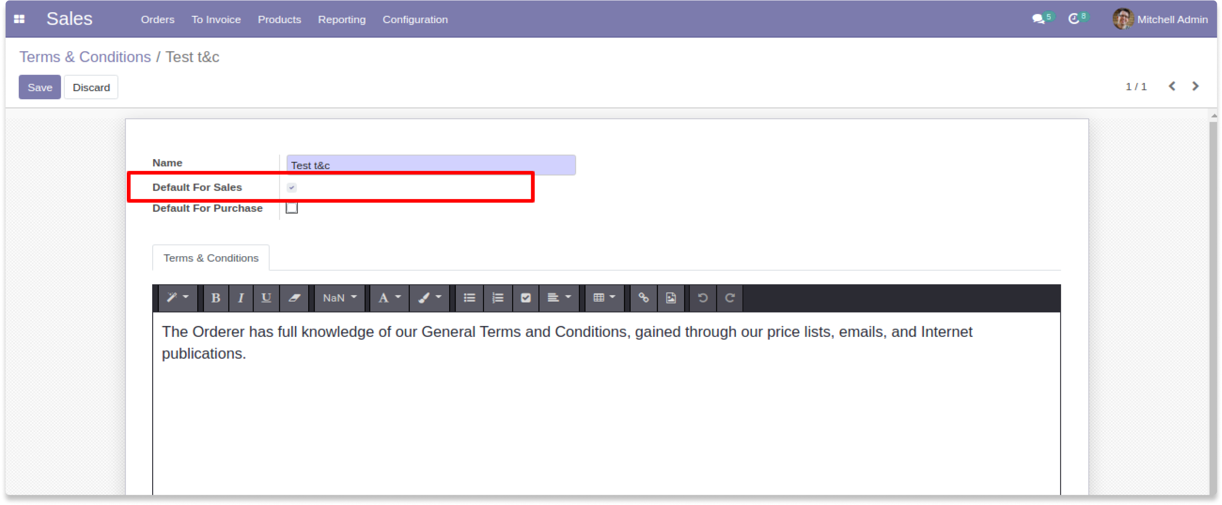Toggle underline formatting
This screenshot has width=1222, height=505.
click(266, 298)
